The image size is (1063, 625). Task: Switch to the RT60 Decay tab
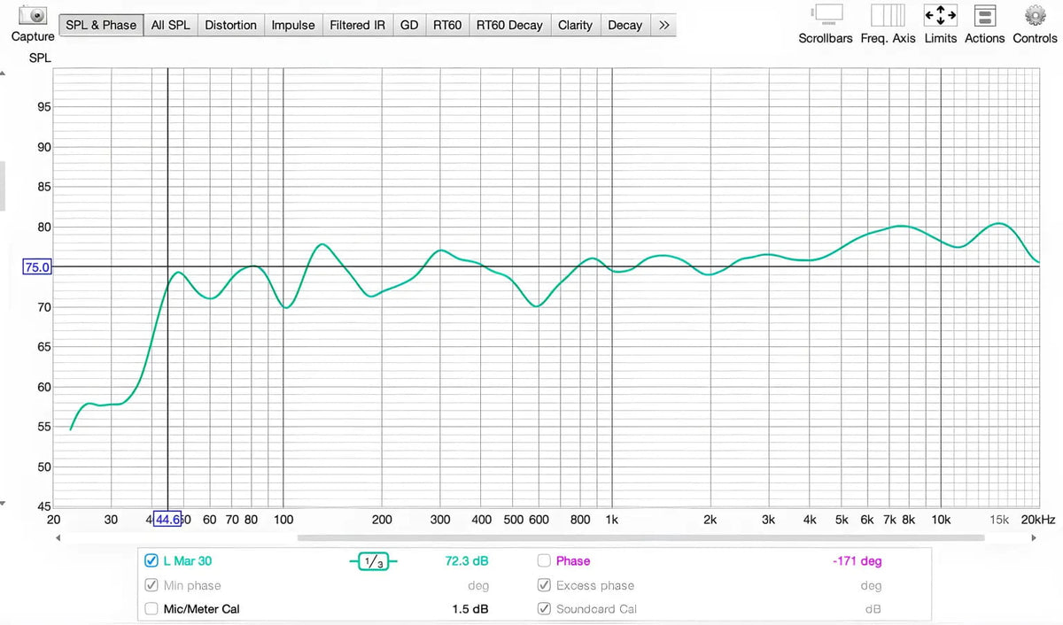click(509, 25)
